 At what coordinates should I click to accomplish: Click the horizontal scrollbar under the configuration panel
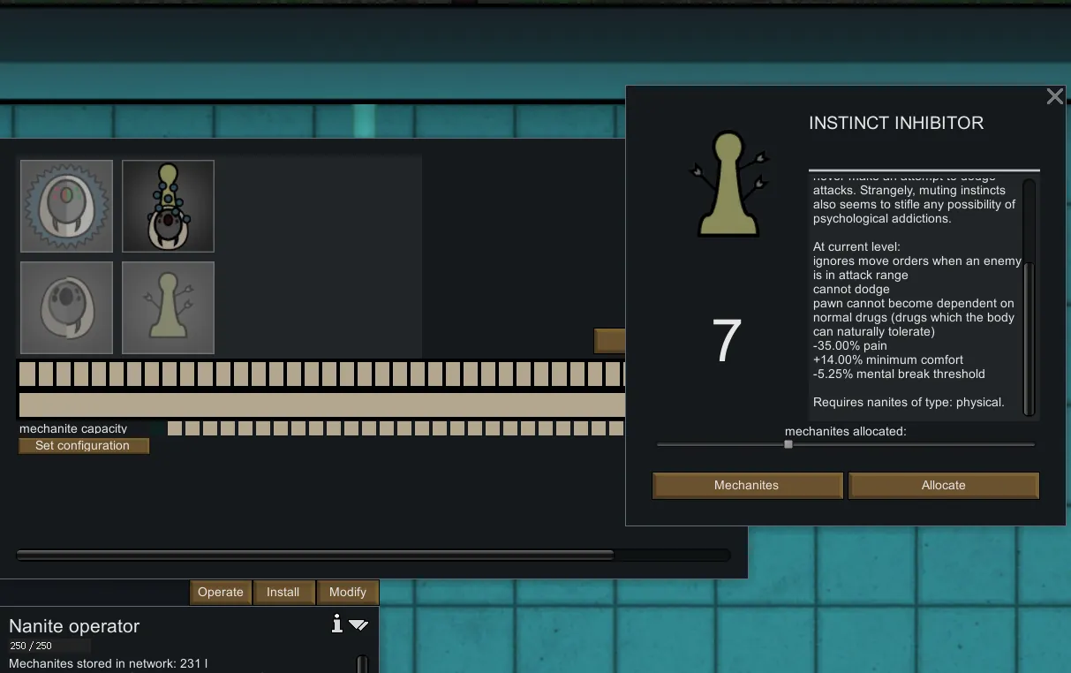point(315,556)
